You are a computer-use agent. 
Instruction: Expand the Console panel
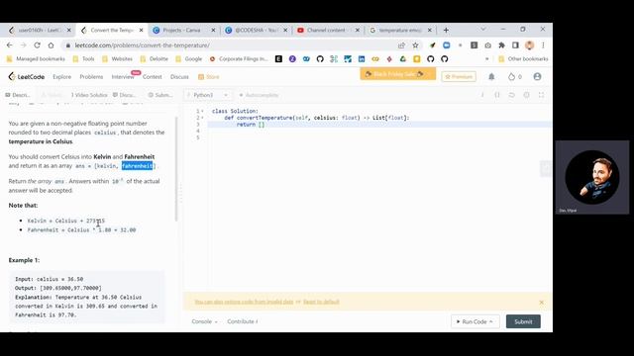(x=205, y=321)
